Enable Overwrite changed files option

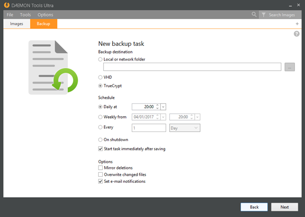pos(100,174)
